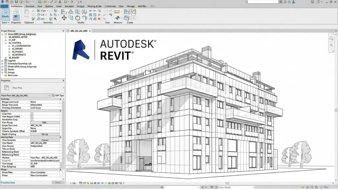Image resolution: width=338 pixels, height=190 pixels.
Task: Click the Depth Clipping 'No clip' button
Action: [x=45, y=134]
